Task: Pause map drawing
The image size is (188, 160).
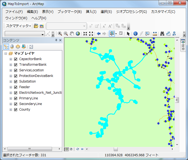Action: [82, 149]
